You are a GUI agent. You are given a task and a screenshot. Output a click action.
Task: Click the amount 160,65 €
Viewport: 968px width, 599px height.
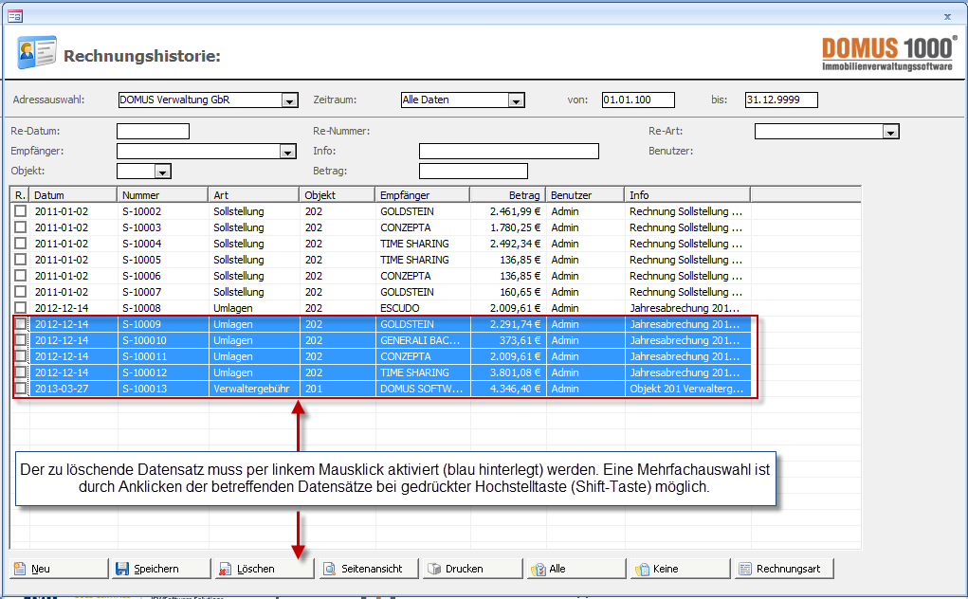click(x=520, y=292)
